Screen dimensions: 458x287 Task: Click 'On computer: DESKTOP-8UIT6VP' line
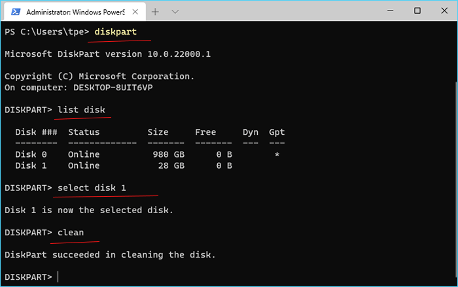coord(79,88)
